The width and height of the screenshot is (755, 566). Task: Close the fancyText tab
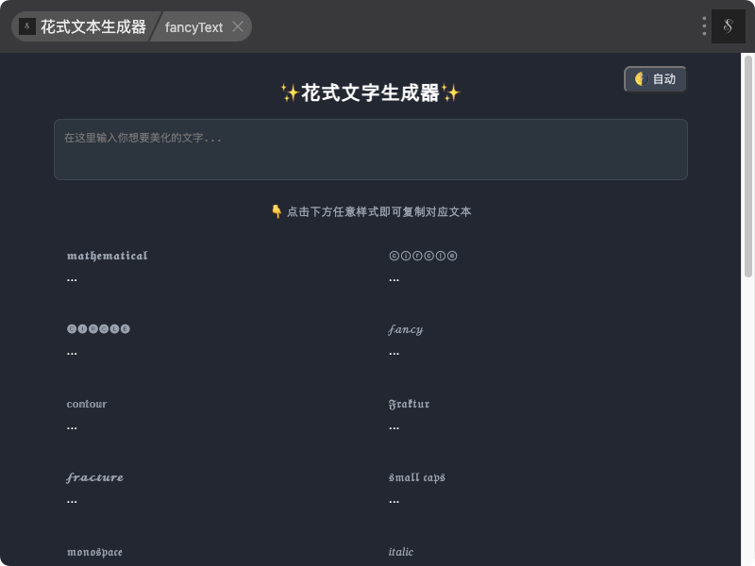[238, 26]
